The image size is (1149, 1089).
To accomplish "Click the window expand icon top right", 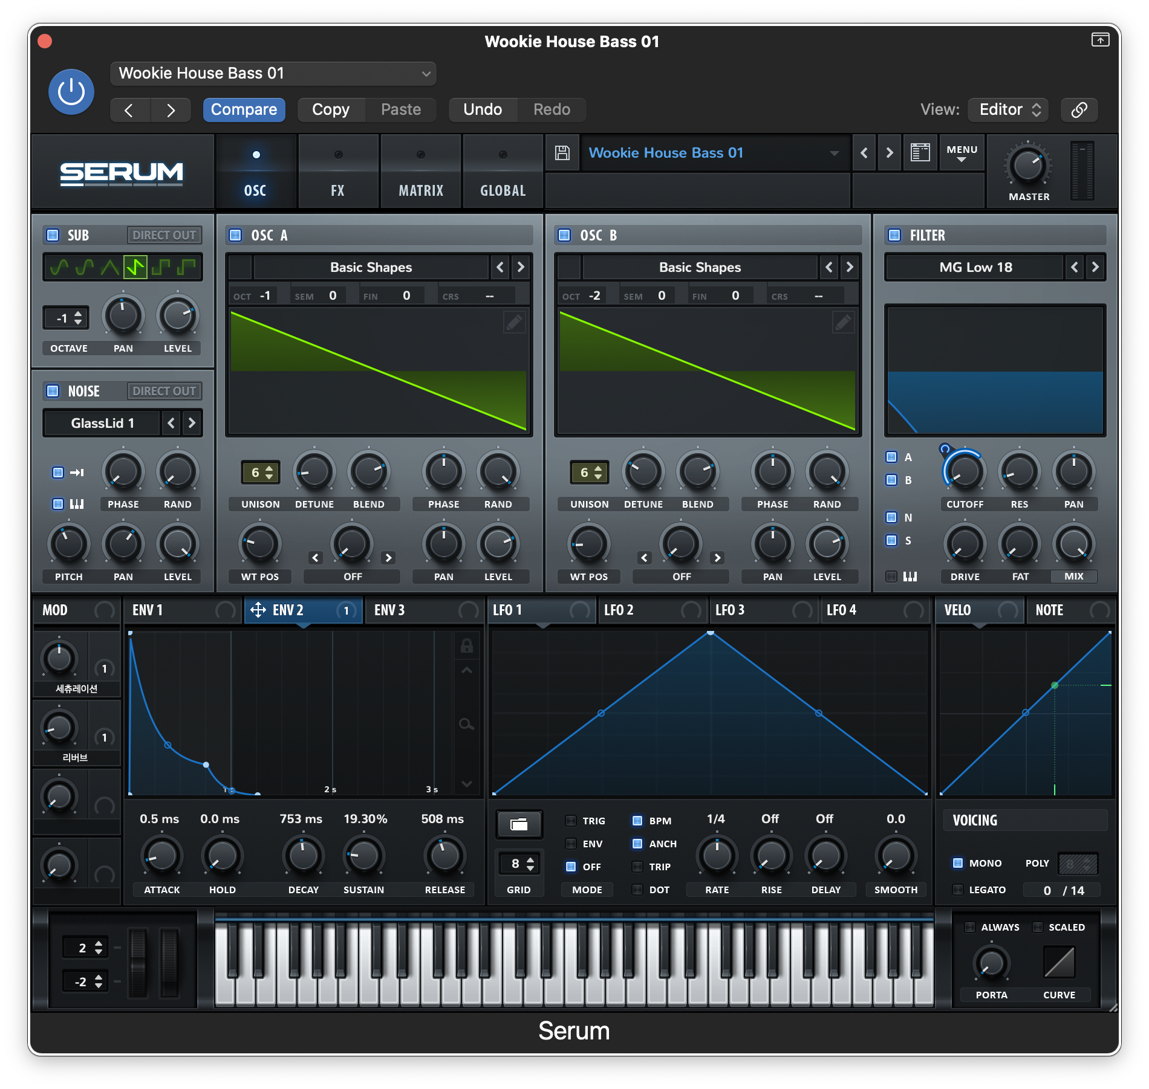I will click(1100, 40).
